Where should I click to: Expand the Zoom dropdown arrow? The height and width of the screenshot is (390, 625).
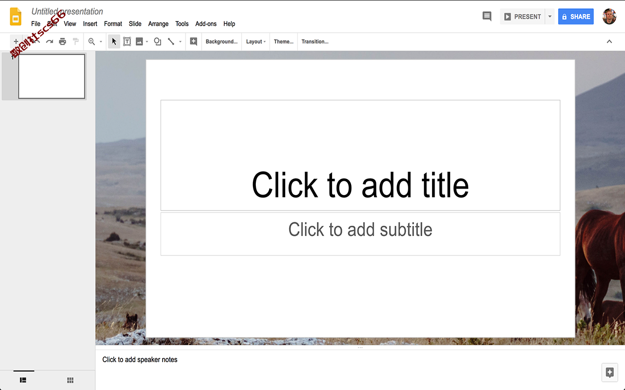pyautogui.click(x=101, y=41)
